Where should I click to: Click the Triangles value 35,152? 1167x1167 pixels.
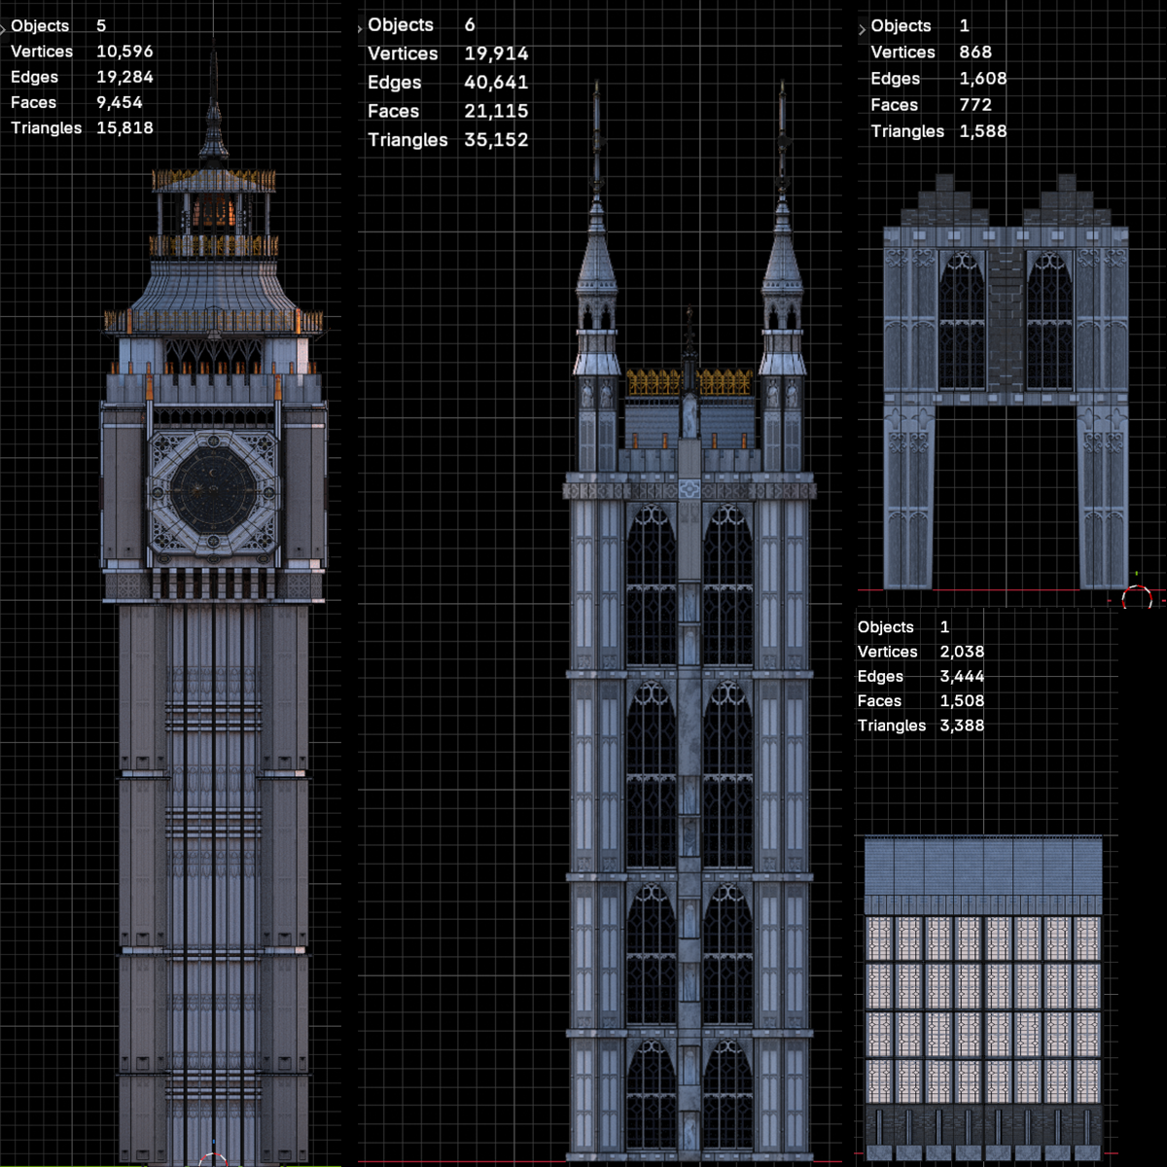click(x=496, y=140)
